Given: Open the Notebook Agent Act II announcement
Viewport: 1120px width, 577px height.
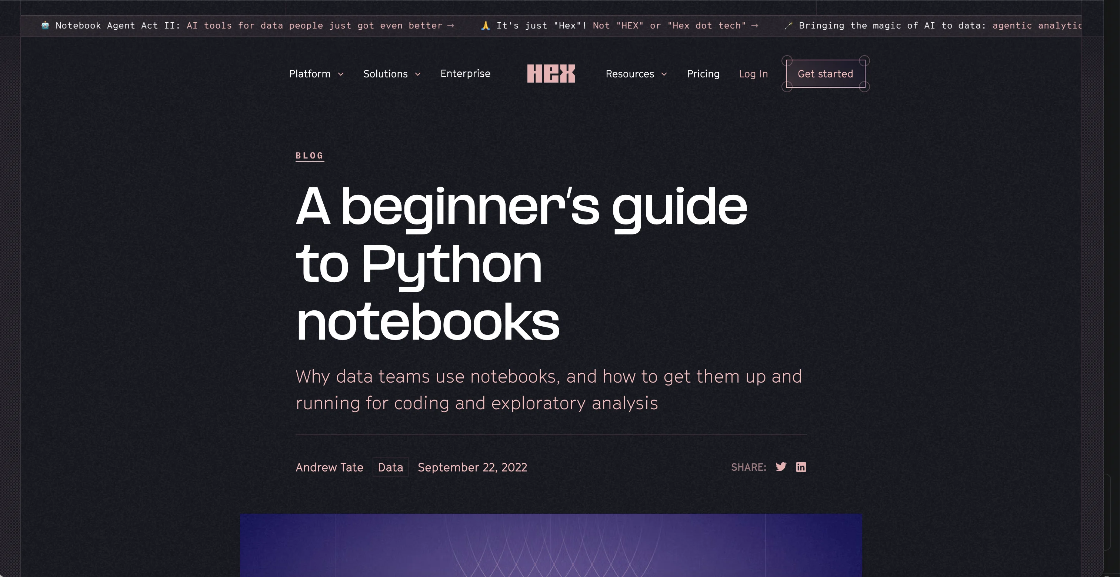Looking at the screenshot, I should tap(248, 25).
